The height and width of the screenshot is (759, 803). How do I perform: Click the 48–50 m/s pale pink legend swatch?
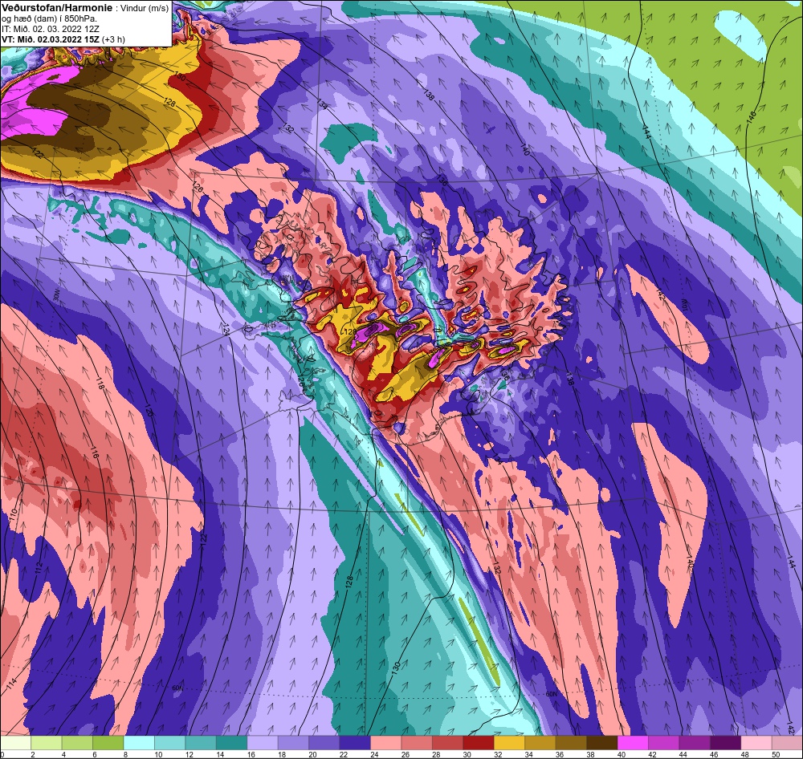[x=756, y=743]
